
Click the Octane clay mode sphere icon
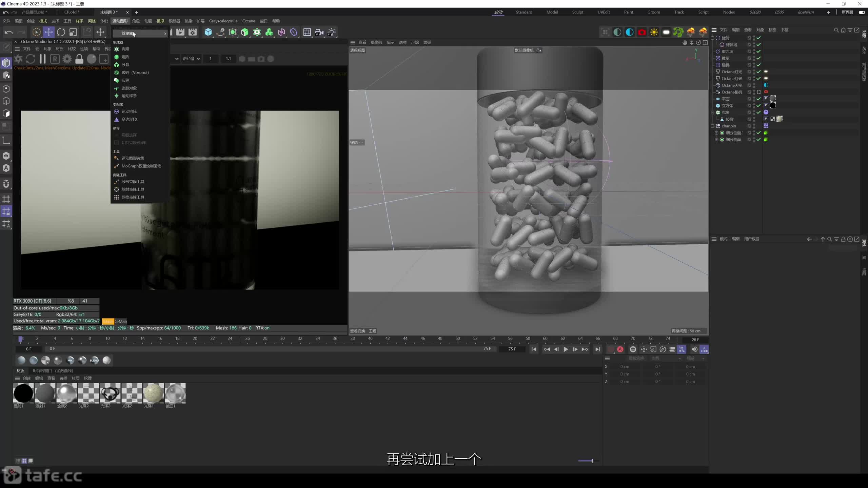pyautogui.click(x=92, y=59)
